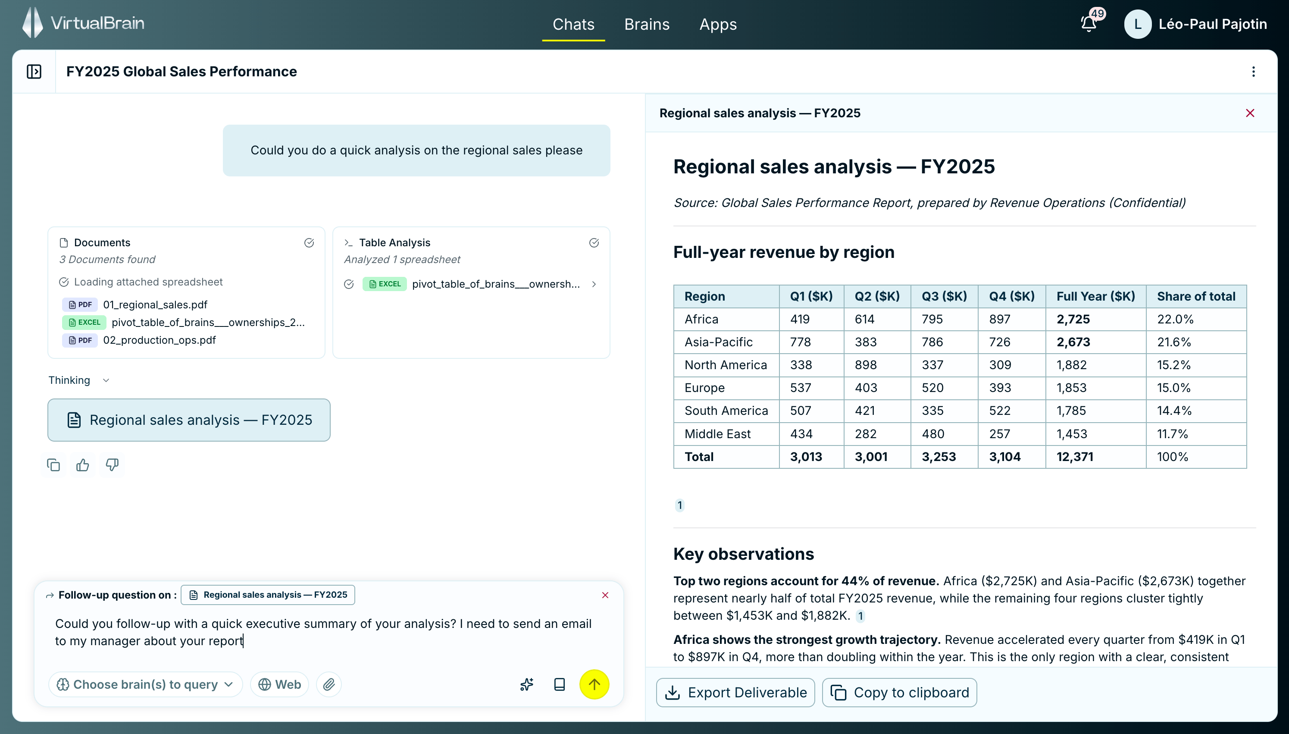
Task: Click the Table Analysis terminal icon
Action: [x=348, y=243]
